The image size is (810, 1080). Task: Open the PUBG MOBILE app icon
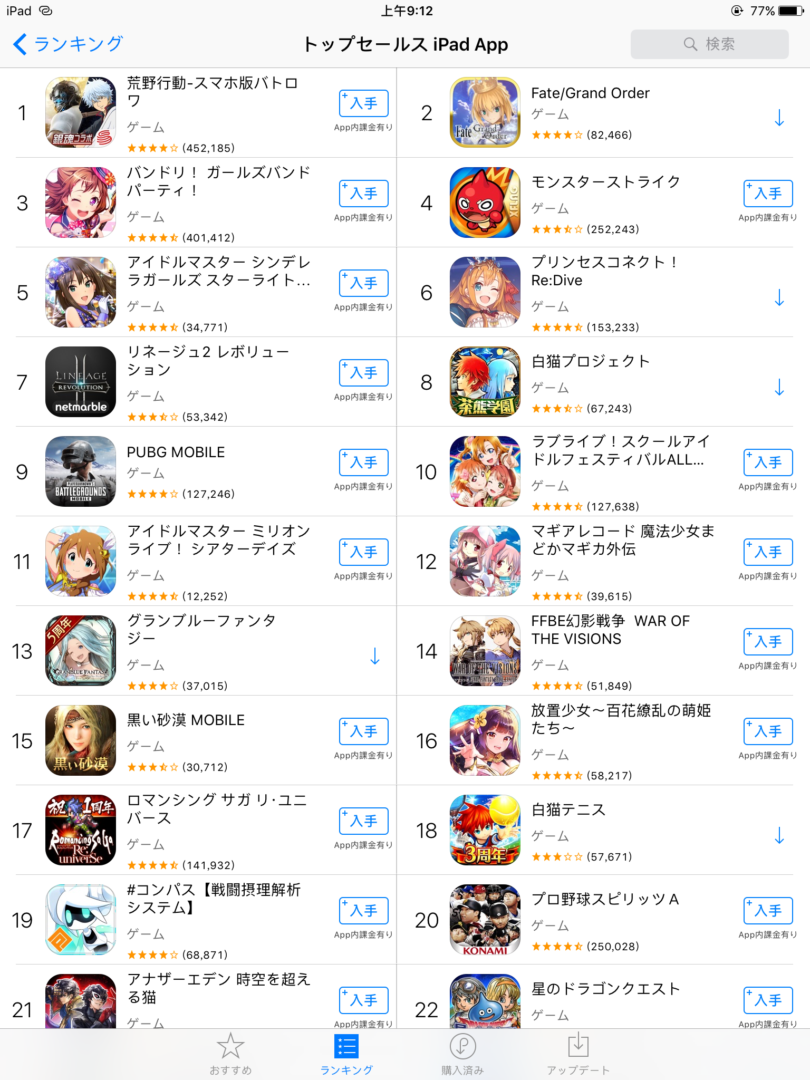(81, 471)
